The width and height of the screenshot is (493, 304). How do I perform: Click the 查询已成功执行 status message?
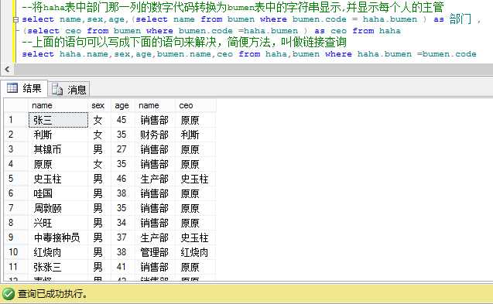[53, 294]
